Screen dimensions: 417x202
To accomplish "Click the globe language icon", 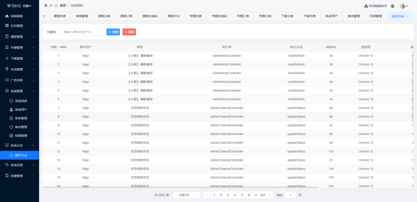I will (x=393, y=6).
